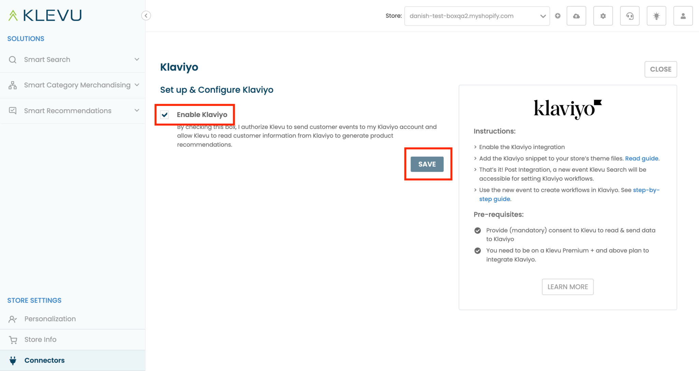The height and width of the screenshot is (371, 699).
Task: Open Store Info settings
Action: 40,339
